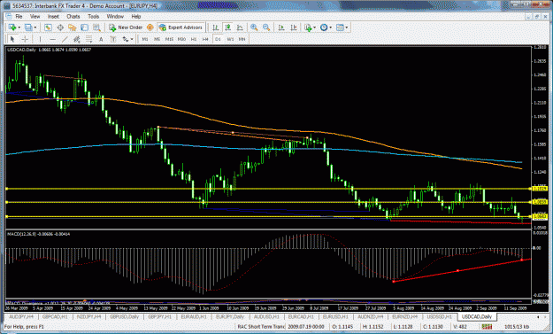Switch to the M15 timeframe
Image resolution: width=553 pixels, height=334 pixels.
pyautogui.click(x=169, y=39)
